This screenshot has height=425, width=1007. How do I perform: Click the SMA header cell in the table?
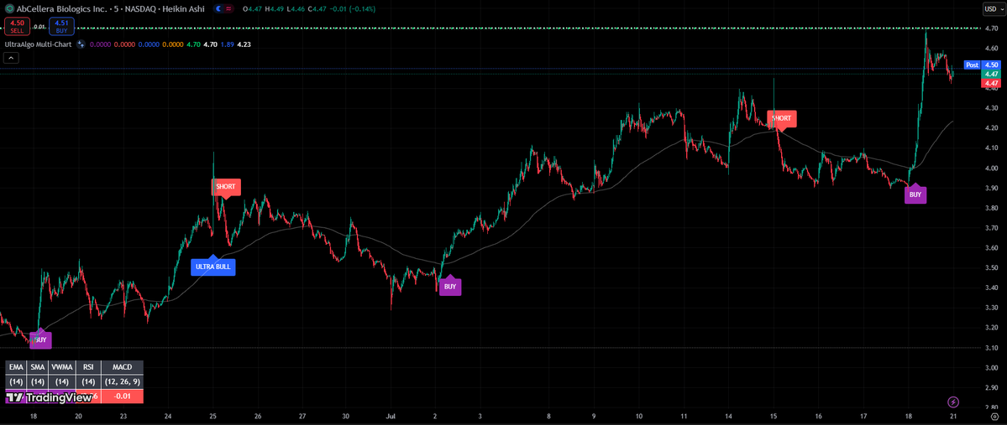(39, 367)
